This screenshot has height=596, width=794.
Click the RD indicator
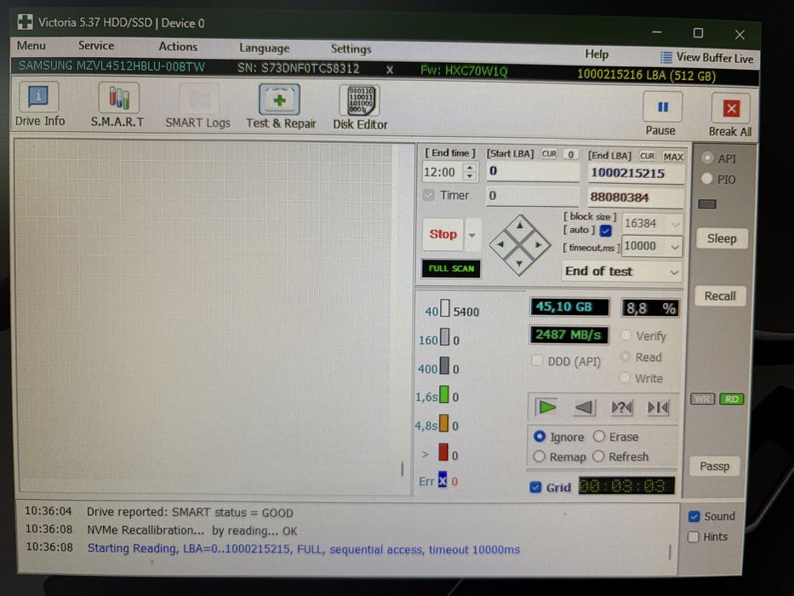731,399
